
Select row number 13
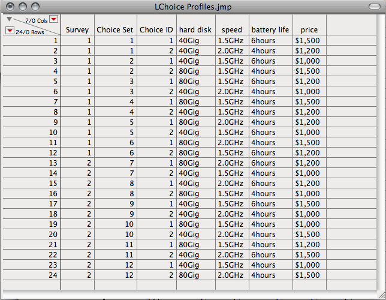[32, 163]
